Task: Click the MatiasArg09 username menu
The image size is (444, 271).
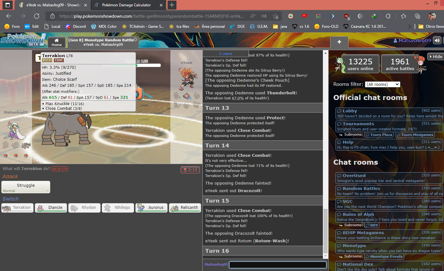Action: point(412,40)
